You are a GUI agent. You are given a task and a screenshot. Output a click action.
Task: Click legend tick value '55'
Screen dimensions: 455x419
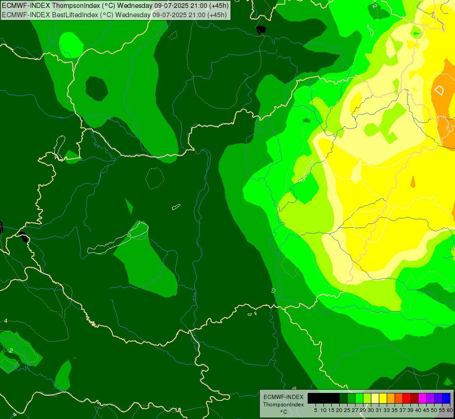[442, 410]
